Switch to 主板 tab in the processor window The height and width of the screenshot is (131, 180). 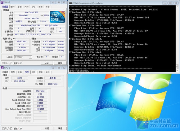pos(19,7)
